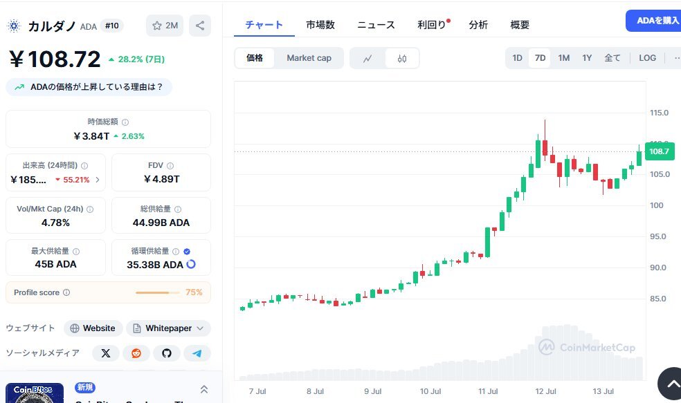Set chart range to 1M
This screenshot has width=681, height=403.
564,57
